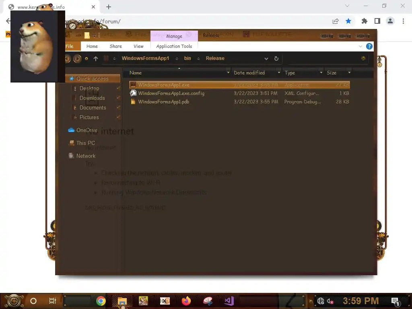Open Snipping Tool taskbar icon
This screenshot has width=412, height=309.
coord(208,301)
